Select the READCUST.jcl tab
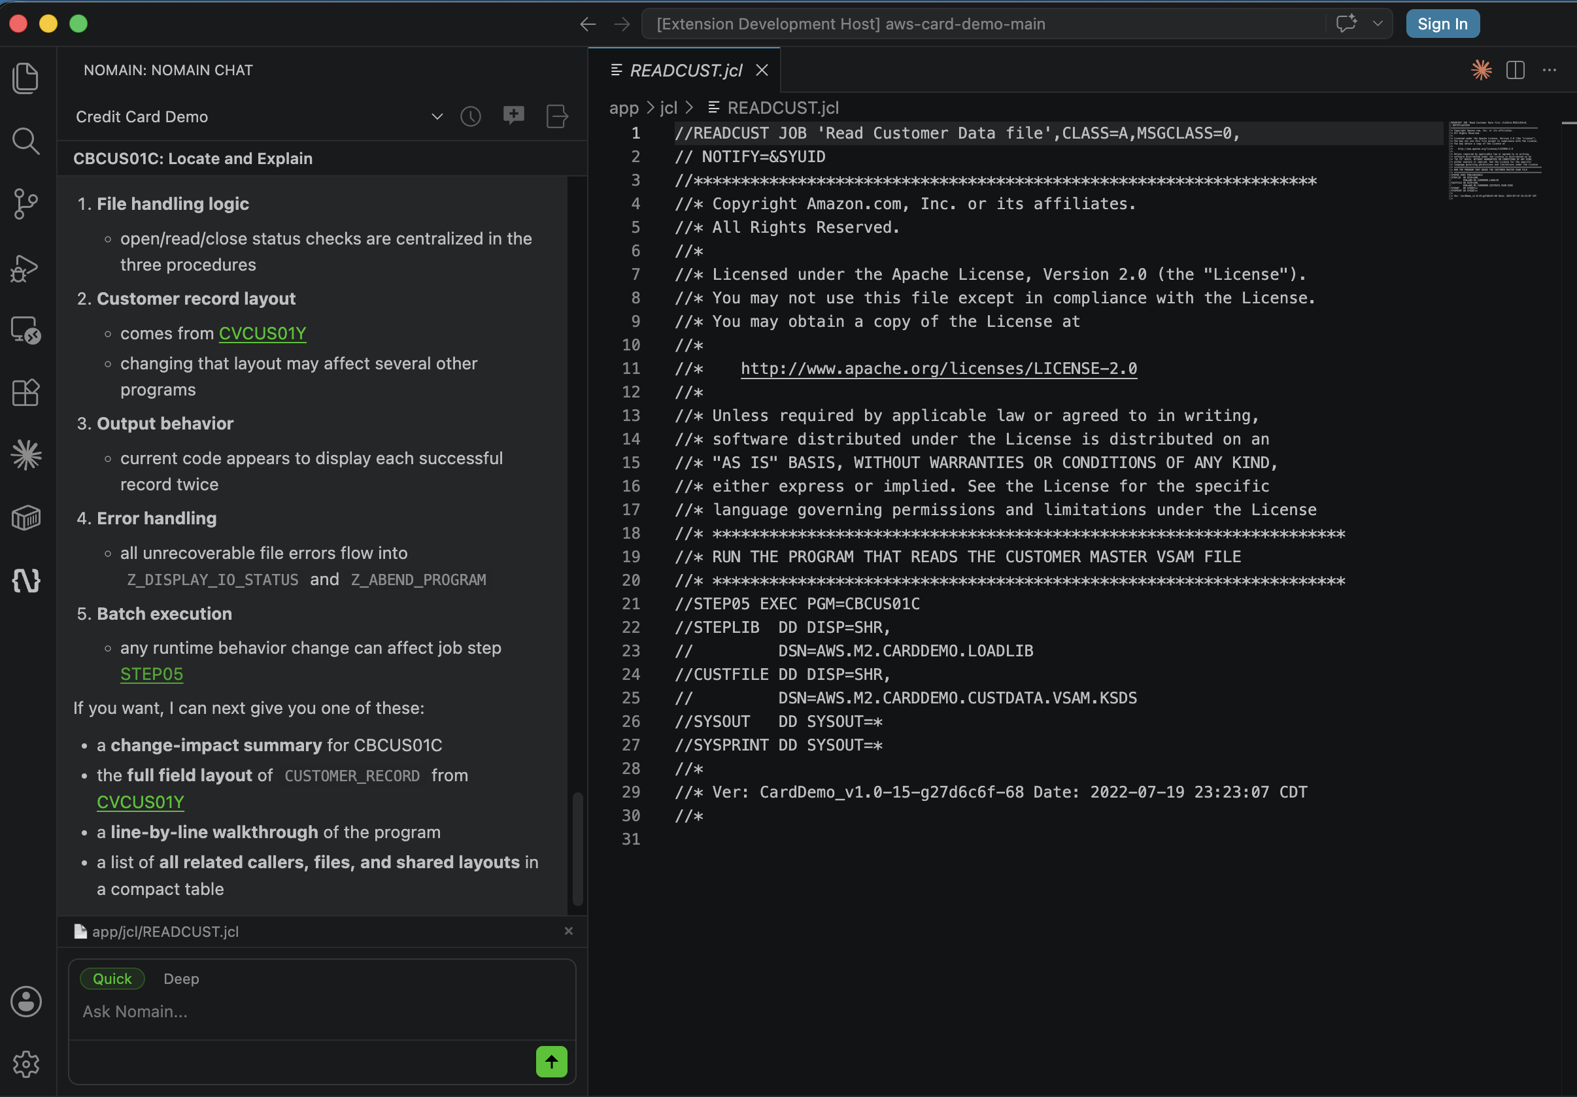This screenshot has height=1097, width=1577. pyautogui.click(x=685, y=70)
